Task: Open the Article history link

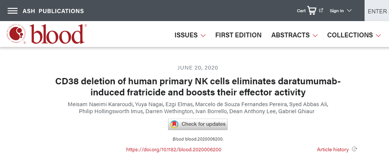Action: point(333,150)
